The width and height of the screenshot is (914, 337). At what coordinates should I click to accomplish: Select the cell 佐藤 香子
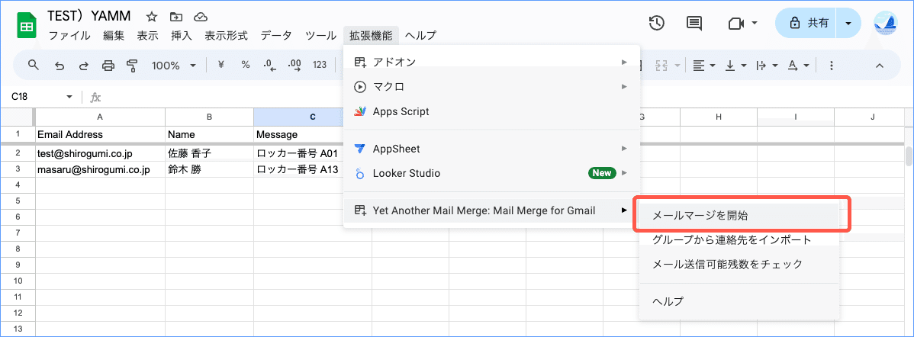pos(209,154)
